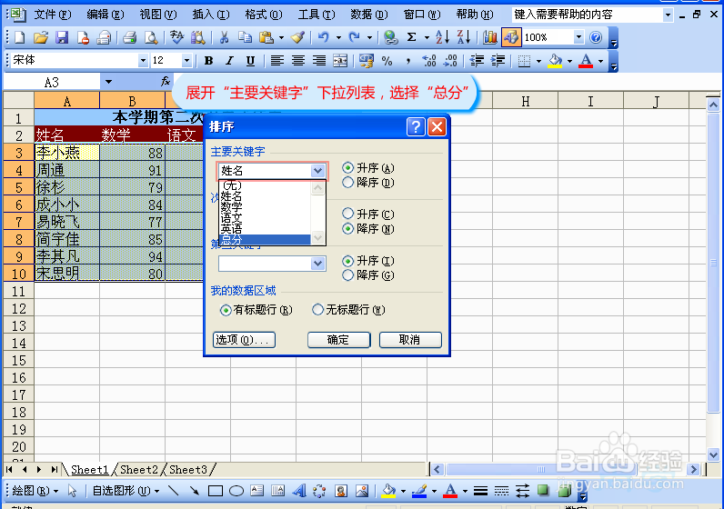Expand the borders dropdown arrow
The width and height of the screenshot is (724, 509).
click(x=538, y=61)
